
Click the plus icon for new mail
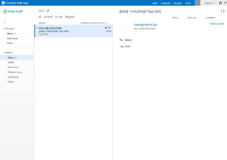[5, 11]
